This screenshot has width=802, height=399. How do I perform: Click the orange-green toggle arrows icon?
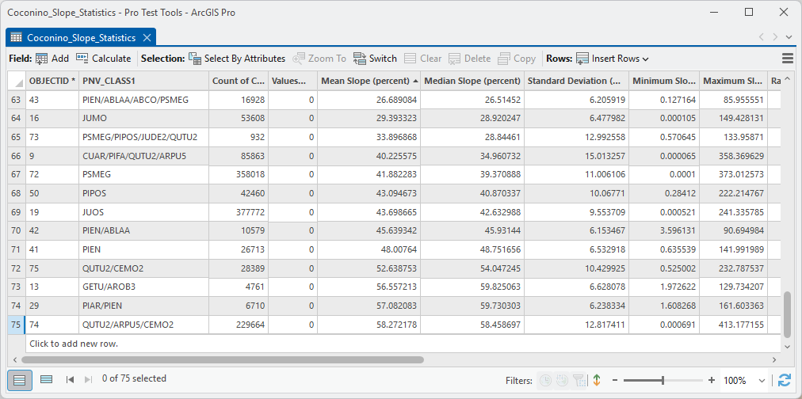click(x=596, y=380)
